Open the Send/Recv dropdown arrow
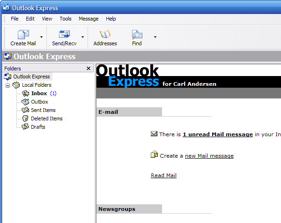The image size is (281, 223). click(x=82, y=37)
